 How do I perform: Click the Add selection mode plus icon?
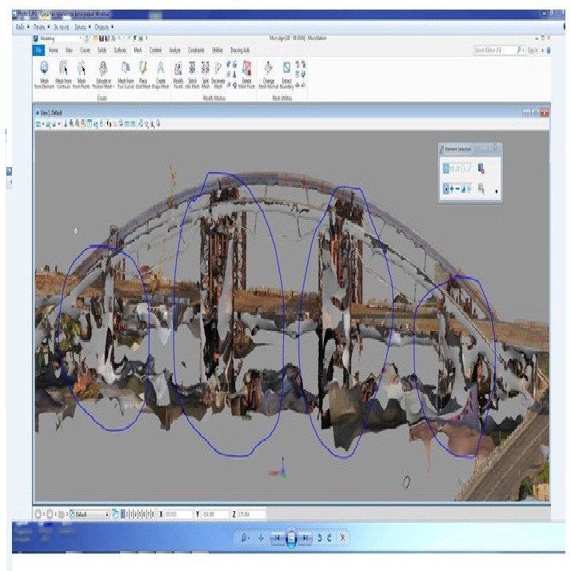[x=452, y=189]
